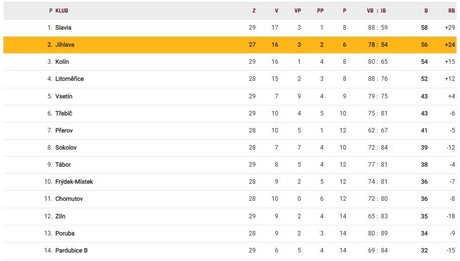Sort by the KLUB column header
Screen dimensions: 460x261
[x=62, y=11]
